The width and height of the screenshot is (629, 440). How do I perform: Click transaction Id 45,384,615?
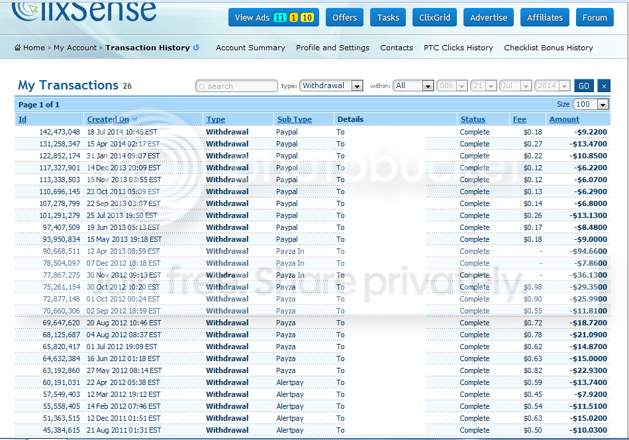pos(62,430)
